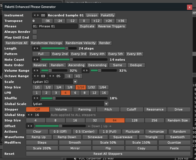Select the 1/8 Step Size option
This screenshot has height=160, width=196.
(70, 87)
